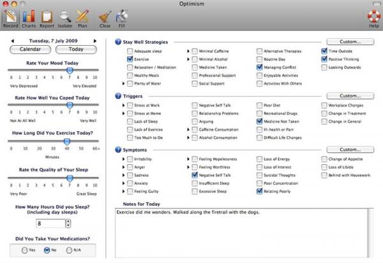Viewport: 383px width, 263px height.
Task: Click into Notes for Today text area
Action: 241,233
